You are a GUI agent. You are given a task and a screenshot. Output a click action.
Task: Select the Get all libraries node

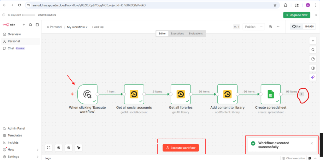click(181, 94)
